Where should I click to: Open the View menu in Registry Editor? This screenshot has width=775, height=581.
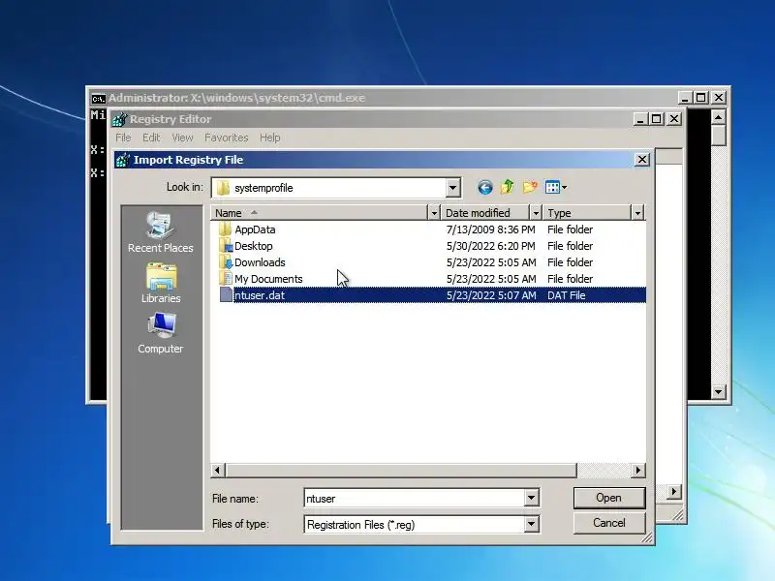182,138
